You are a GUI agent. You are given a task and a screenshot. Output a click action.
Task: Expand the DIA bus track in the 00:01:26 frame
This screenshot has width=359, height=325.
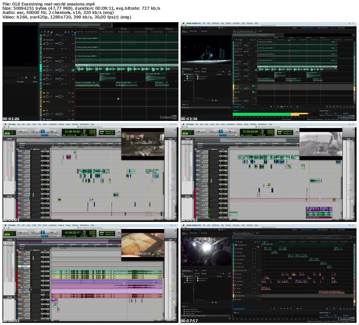[x=44, y=93]
